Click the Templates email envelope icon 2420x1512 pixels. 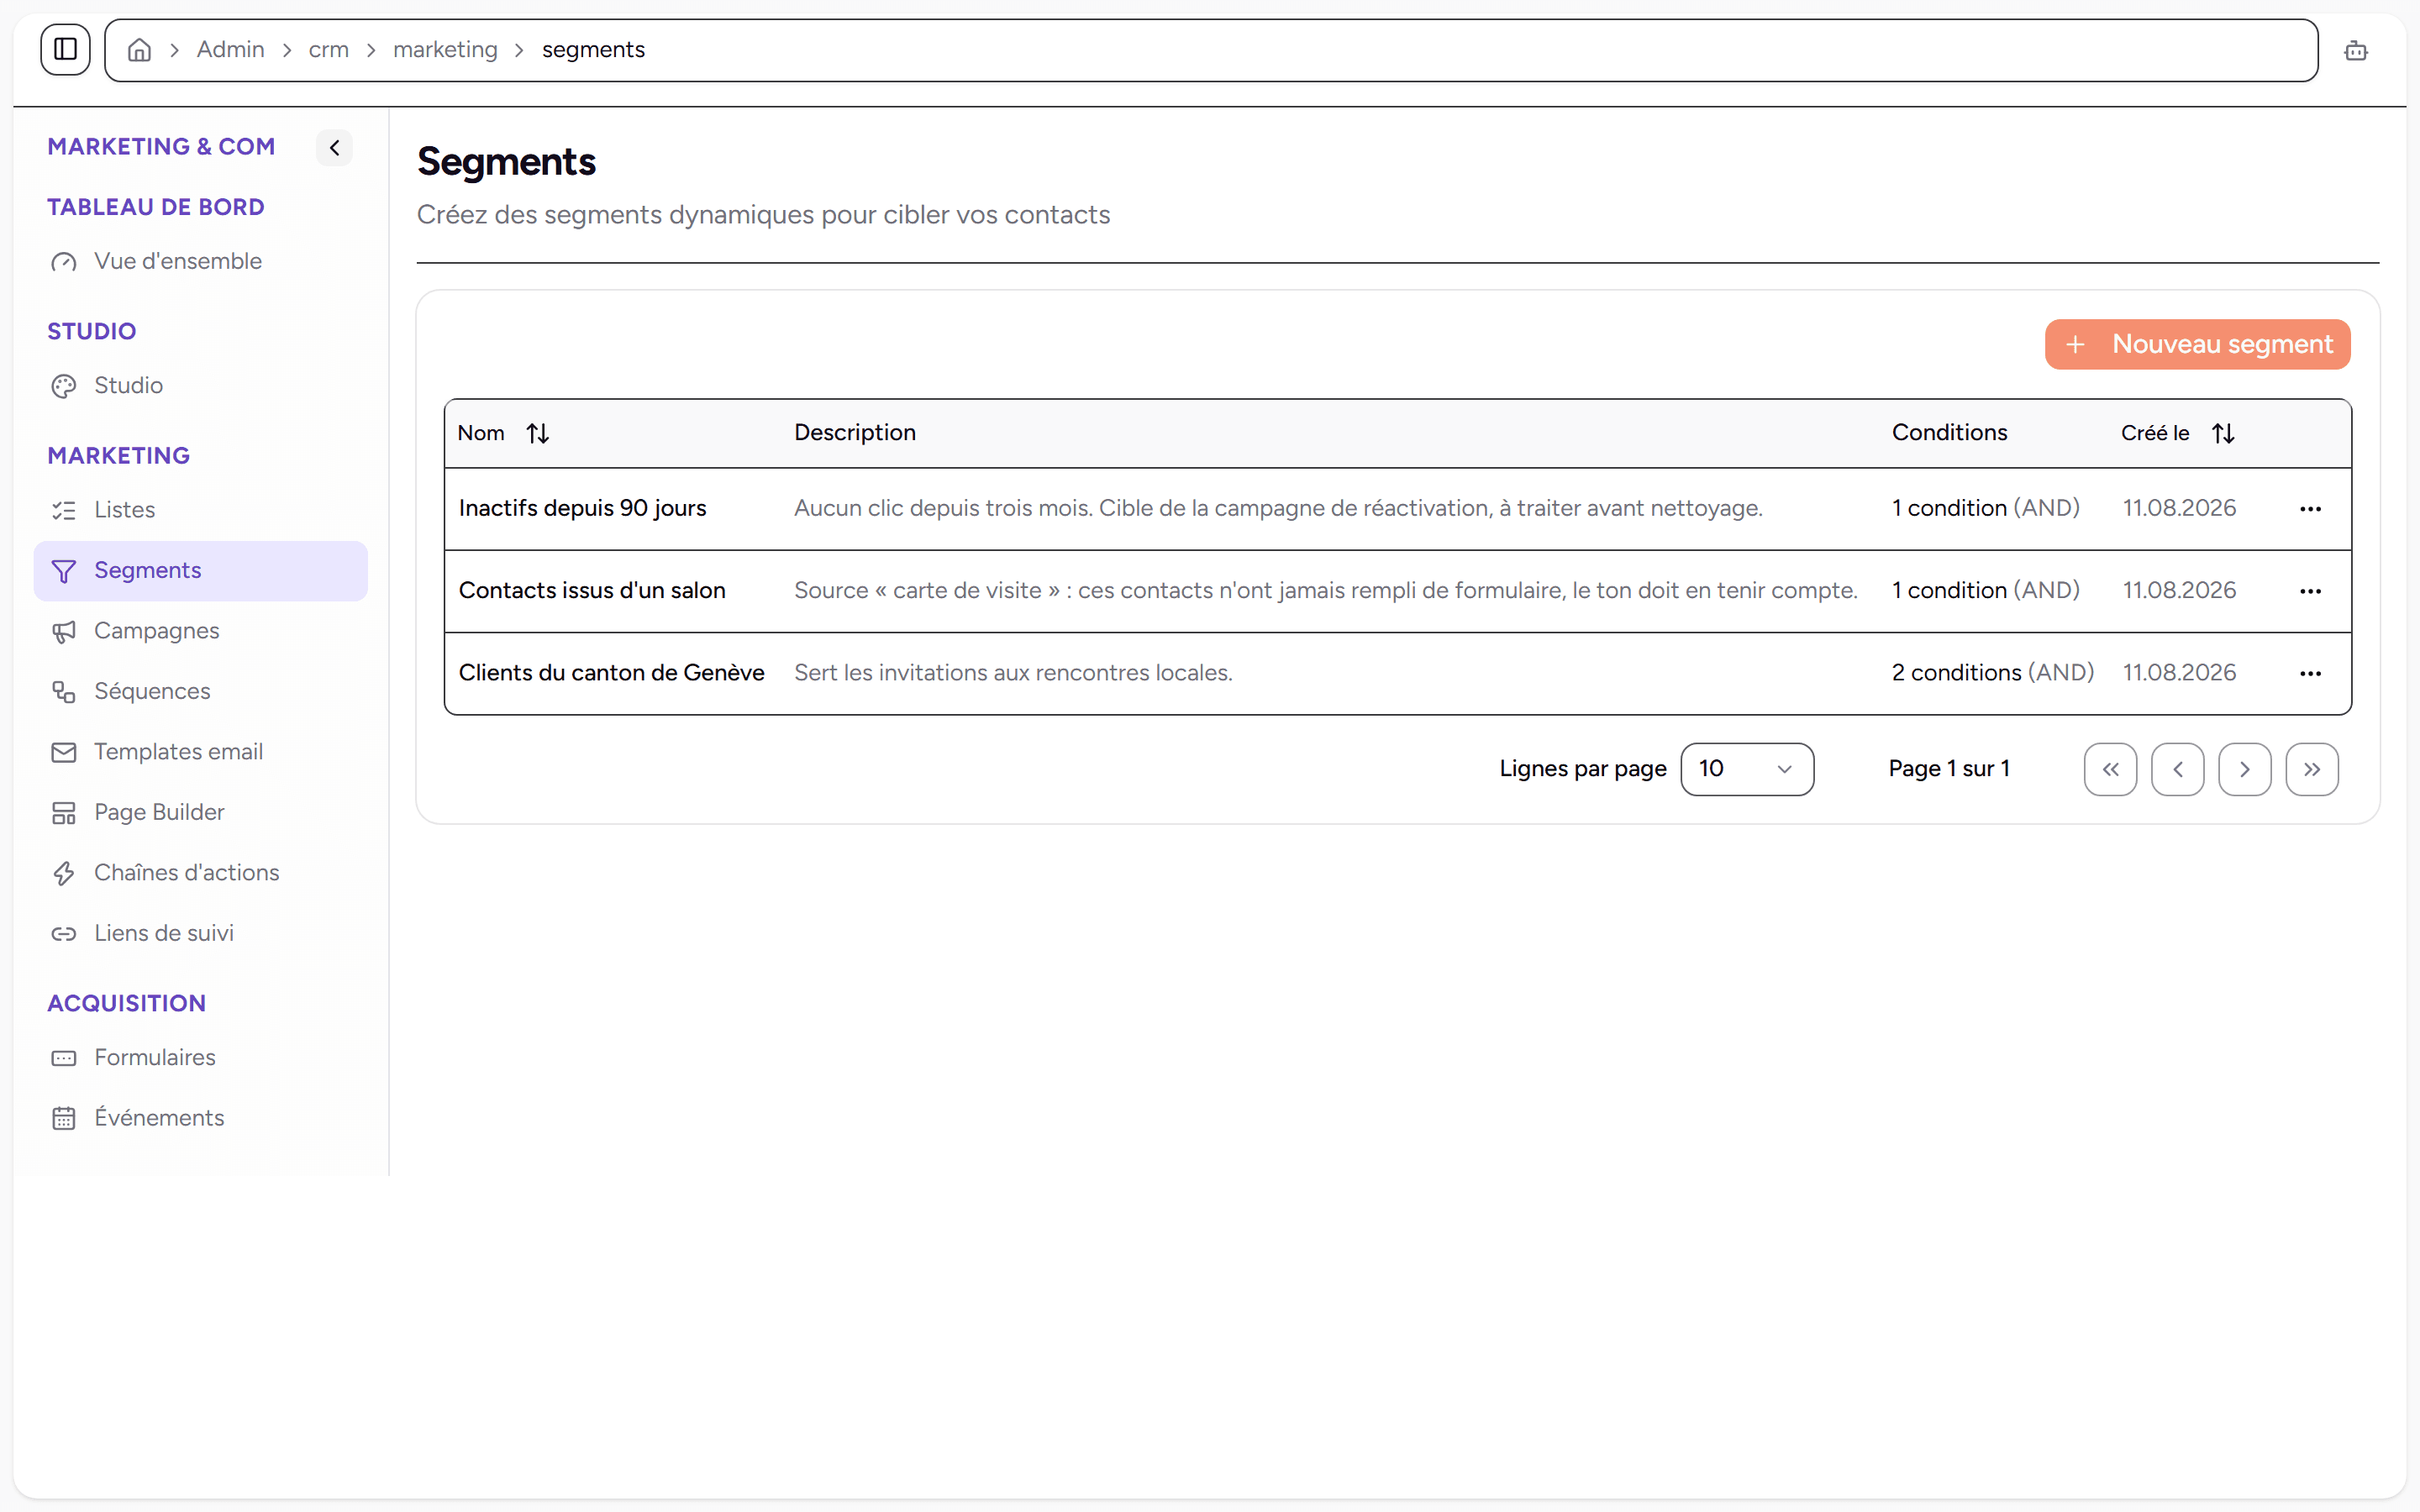pos(64,752)
